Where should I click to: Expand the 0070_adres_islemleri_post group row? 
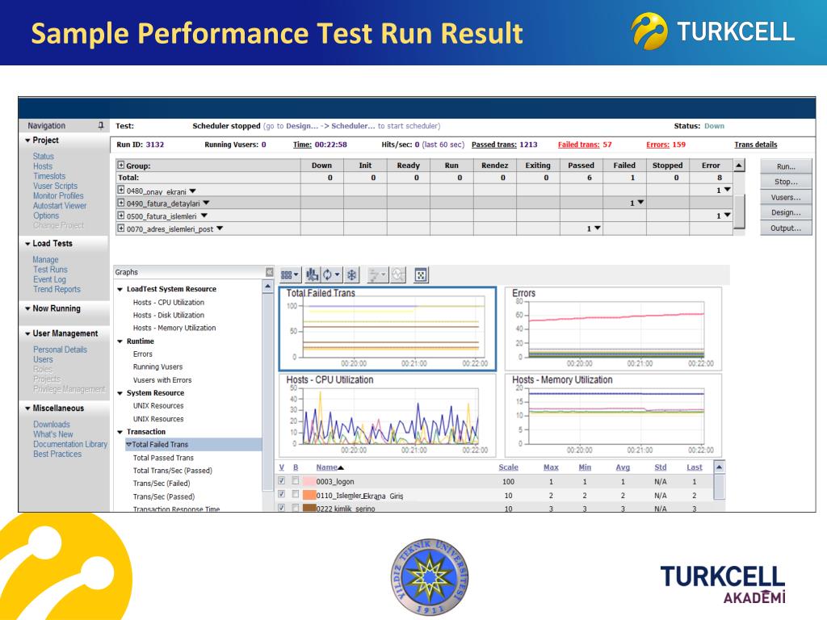(121, 228)
